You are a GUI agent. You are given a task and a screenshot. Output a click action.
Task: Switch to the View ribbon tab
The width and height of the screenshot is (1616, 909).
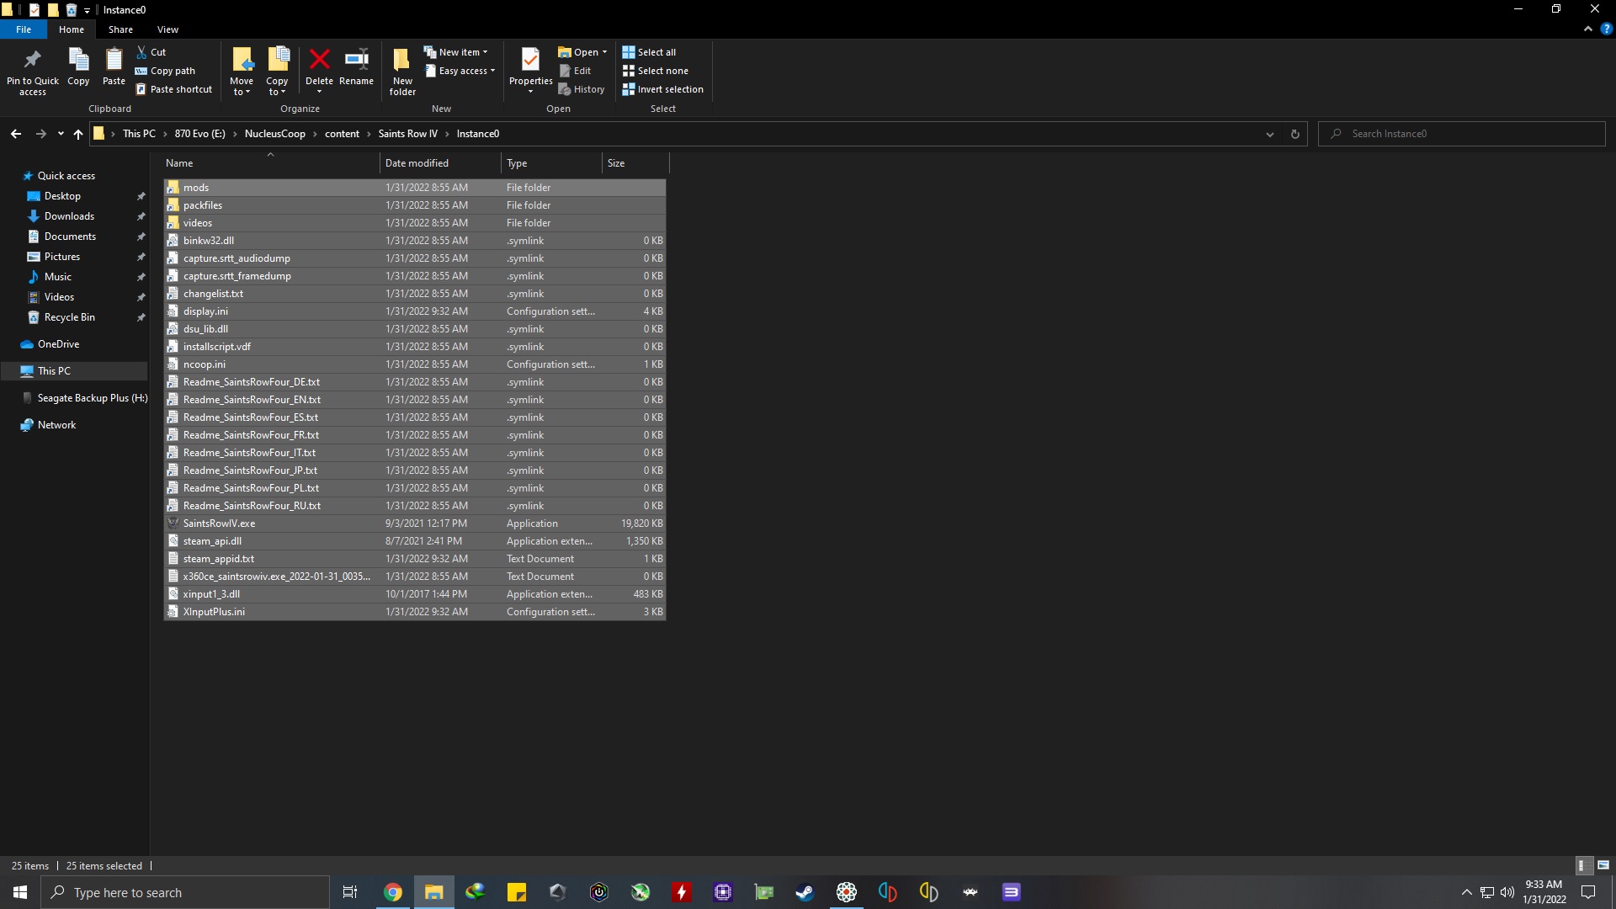pos(167,29)
